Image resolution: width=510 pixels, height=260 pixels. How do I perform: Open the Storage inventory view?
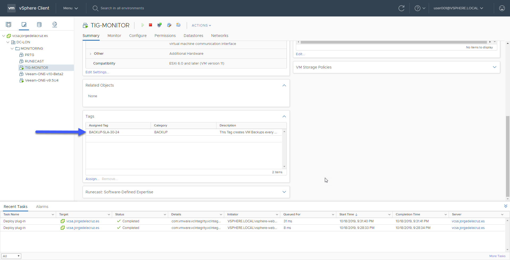(39, 25)
